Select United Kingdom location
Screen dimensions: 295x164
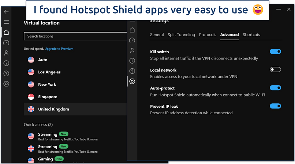click(x=75, y=109)
